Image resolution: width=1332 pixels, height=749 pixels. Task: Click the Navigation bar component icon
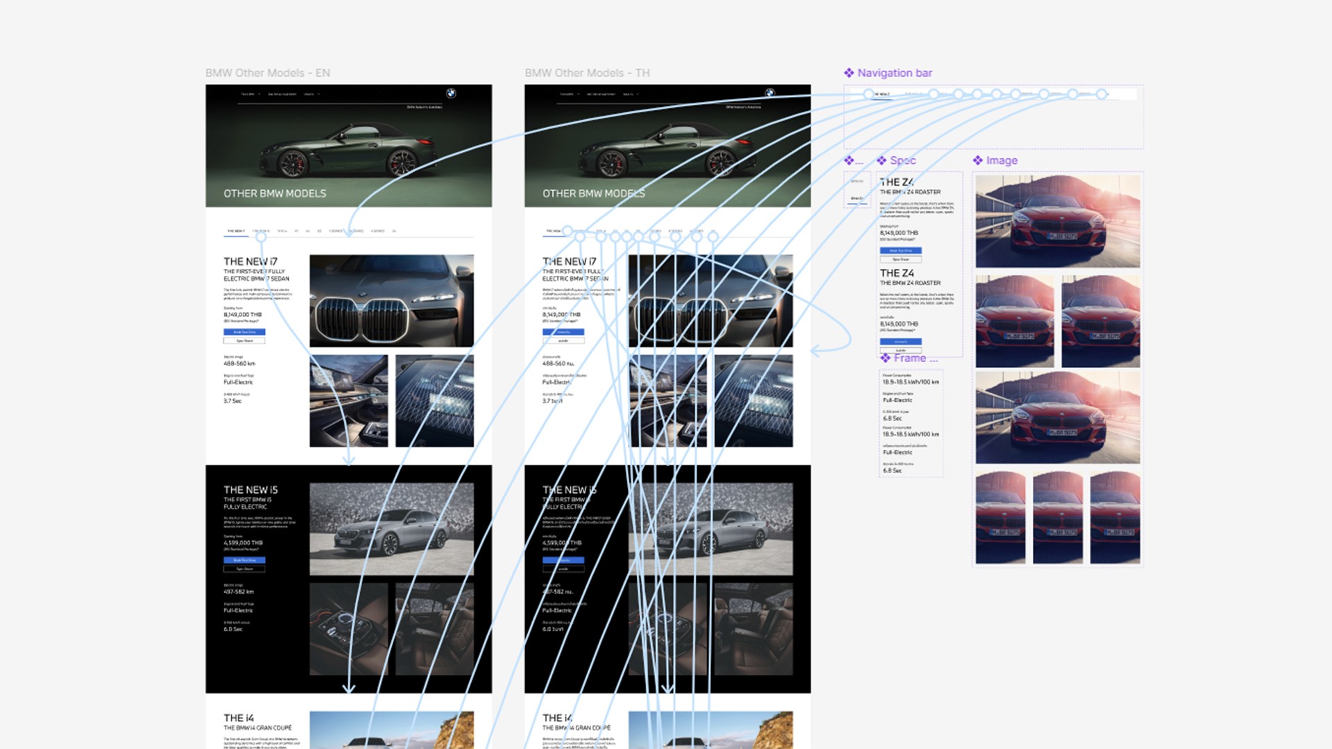click(848, 73)
